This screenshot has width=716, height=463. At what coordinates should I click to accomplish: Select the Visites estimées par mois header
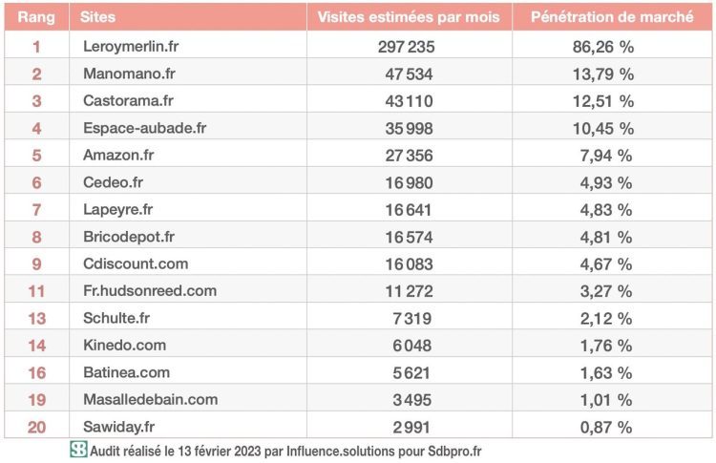[x=410, y=17]
